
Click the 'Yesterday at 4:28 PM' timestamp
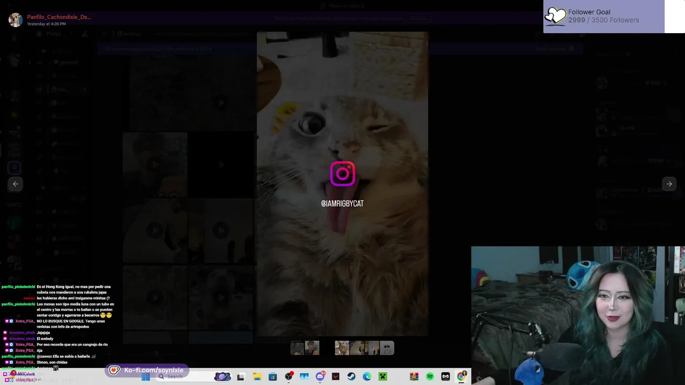point(47,24)
